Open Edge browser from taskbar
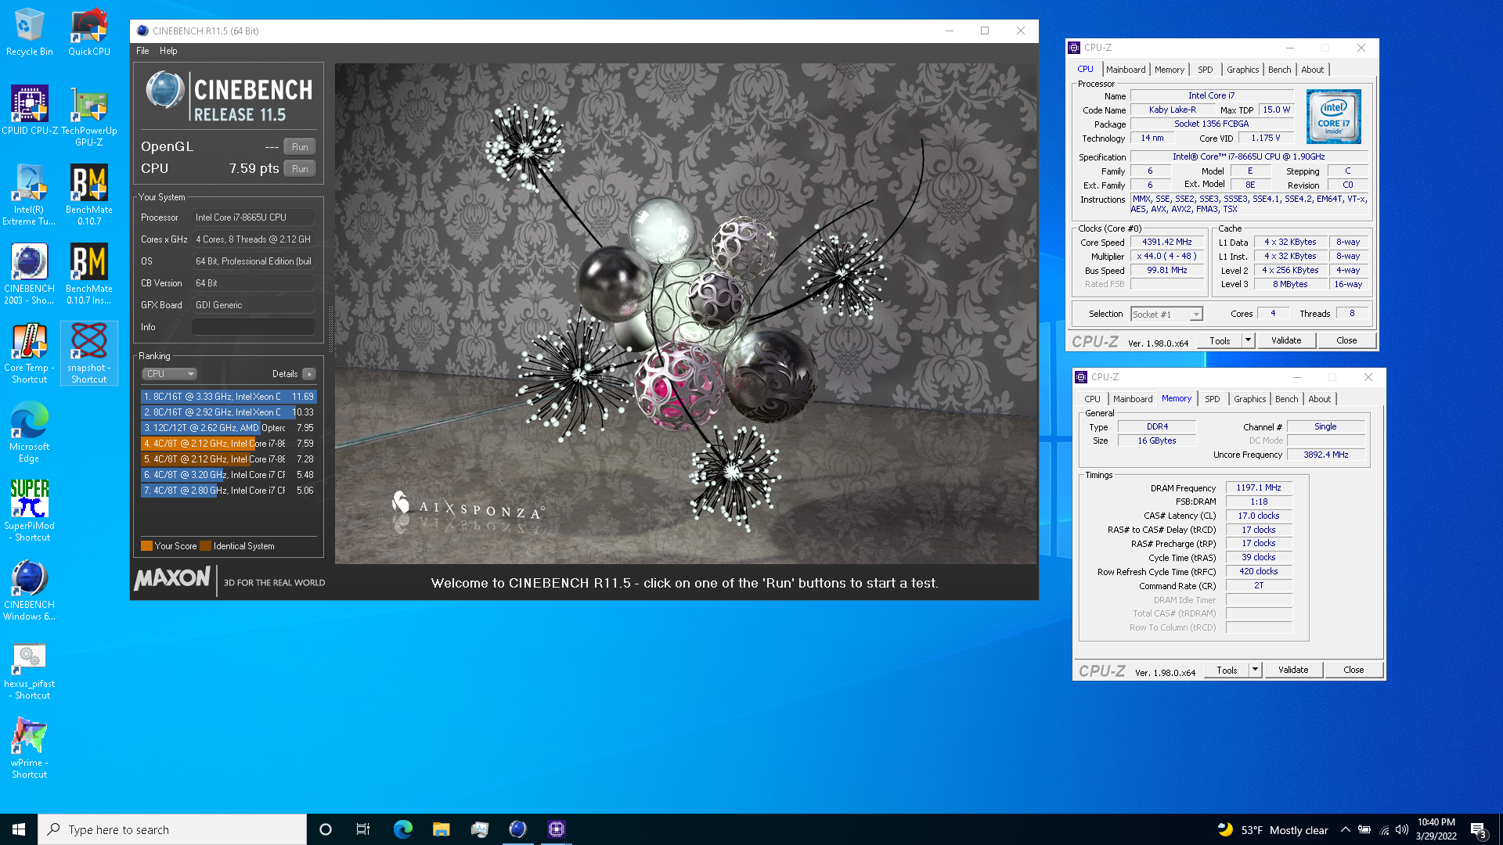The width and height of the screenshot is (1503, 845). [x=402, y=829]
